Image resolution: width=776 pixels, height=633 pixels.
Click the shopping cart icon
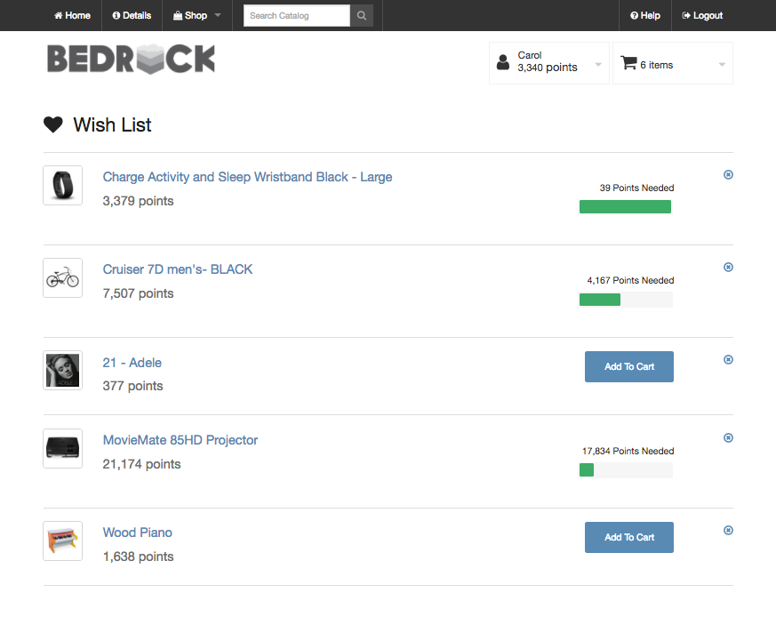pos(628,63)
